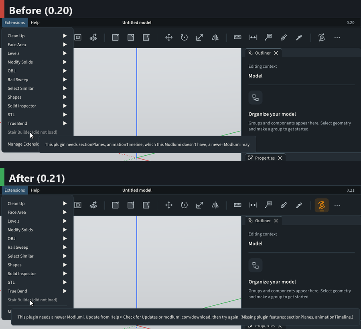Open the Help menu in the After panel
Viewport: 361px width, 329px height.
(35, 190)
